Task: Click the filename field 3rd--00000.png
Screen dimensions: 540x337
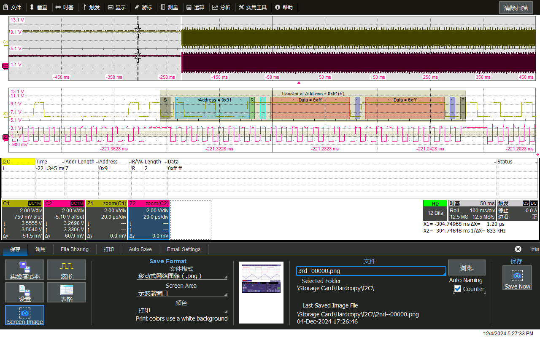Action: (x=371, y=271)
